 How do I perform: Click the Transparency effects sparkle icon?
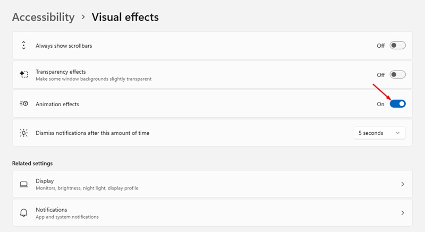point(23,75)
